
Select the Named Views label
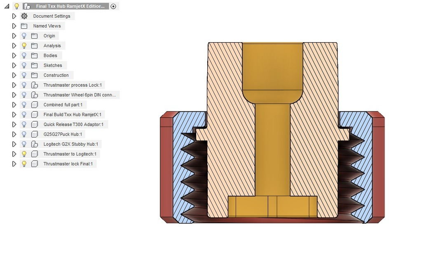(47, 26)
